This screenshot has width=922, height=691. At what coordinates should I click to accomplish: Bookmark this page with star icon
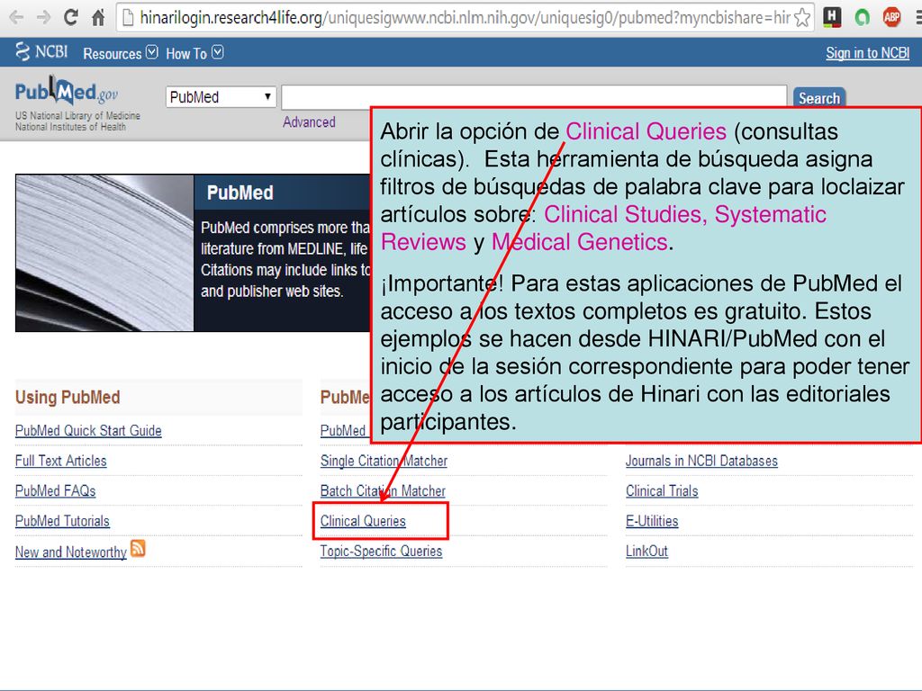coord(801,18)
